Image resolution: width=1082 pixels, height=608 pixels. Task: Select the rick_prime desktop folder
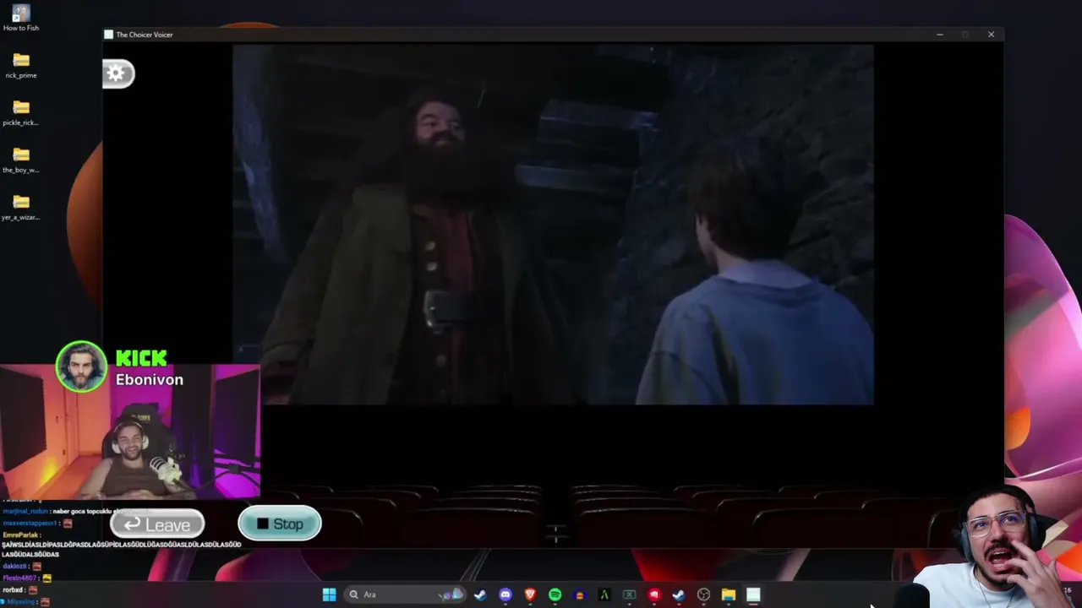point(21,65)
